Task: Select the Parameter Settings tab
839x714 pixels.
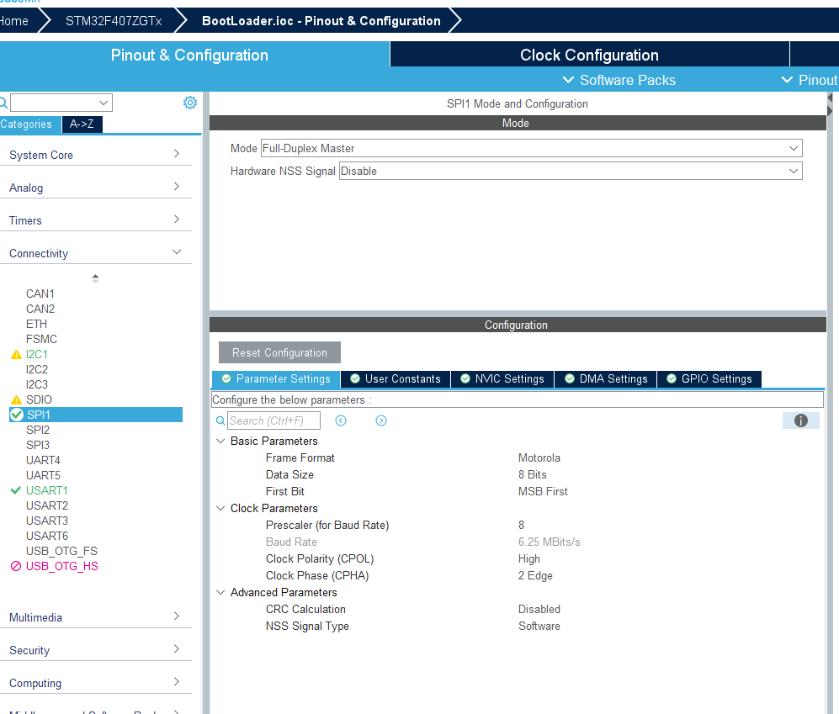Action: [276, 379]
